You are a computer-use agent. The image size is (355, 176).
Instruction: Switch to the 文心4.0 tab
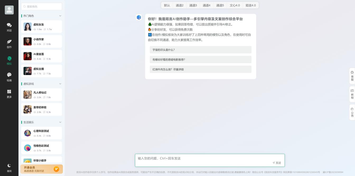tap(235, 5)
